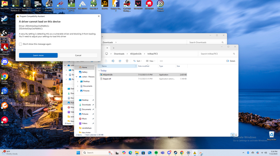Click the Learn more button
Screen dimensions: 280x156
click(x=38, y=55)
